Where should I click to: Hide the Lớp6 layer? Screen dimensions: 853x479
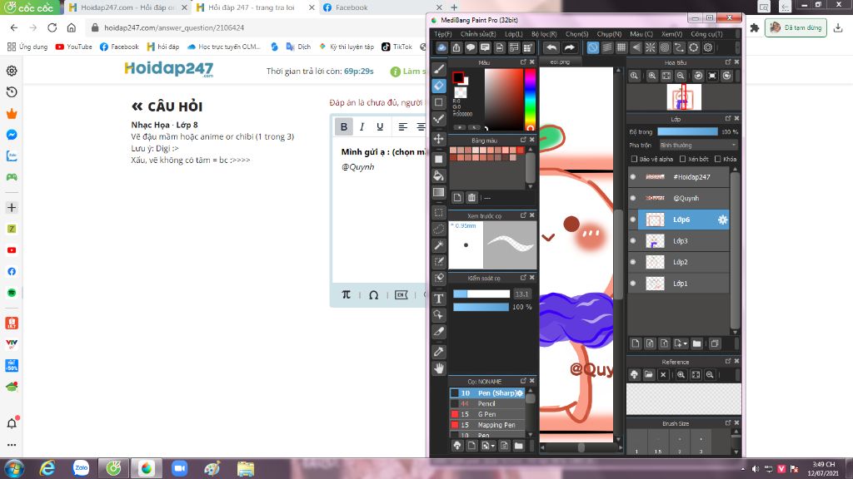pos(633,220)
